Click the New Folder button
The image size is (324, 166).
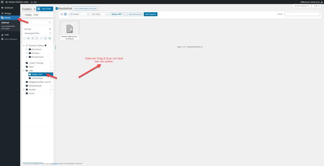[x=45, y=9]
